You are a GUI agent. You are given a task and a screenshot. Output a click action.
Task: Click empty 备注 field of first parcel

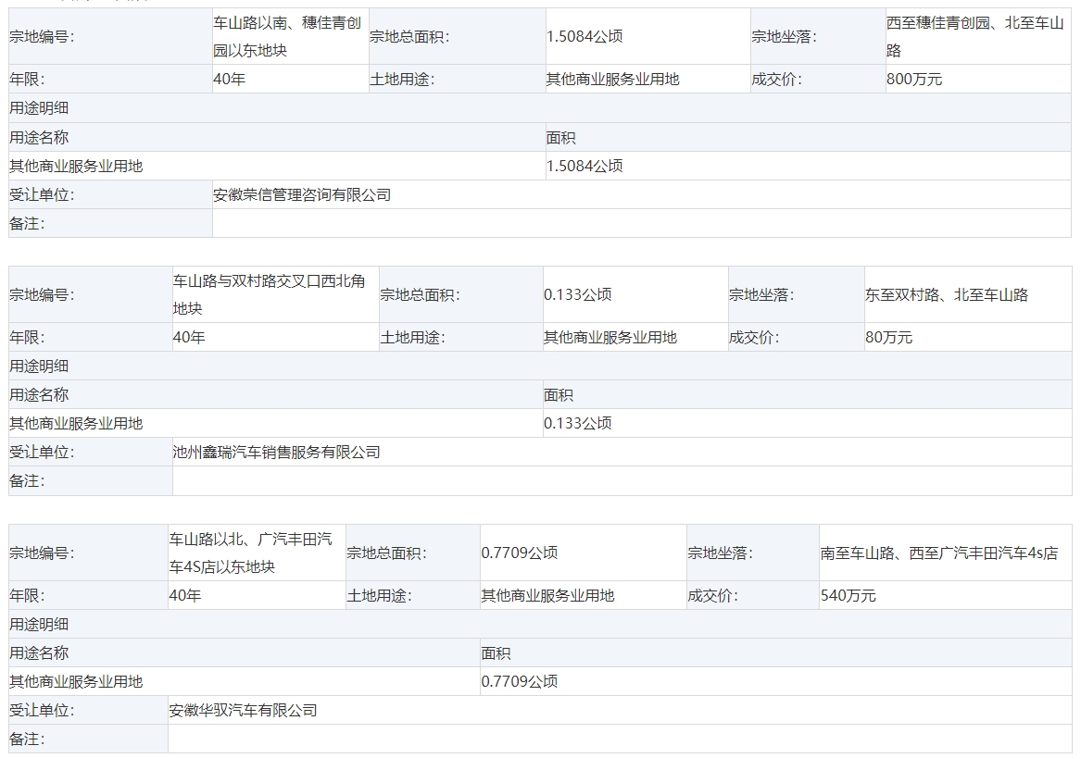pos(642,223)
